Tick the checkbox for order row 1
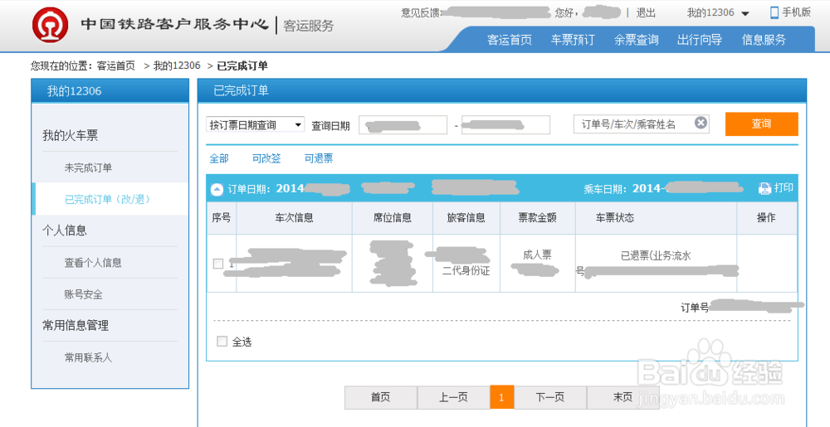 point(218,263)
